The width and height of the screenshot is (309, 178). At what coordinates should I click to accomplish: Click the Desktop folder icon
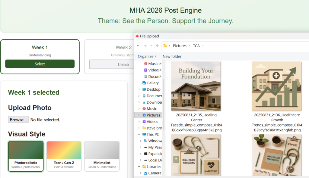click(144, 89)
